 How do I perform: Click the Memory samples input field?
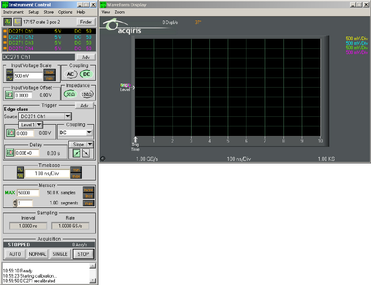click(x=28, y=193)
